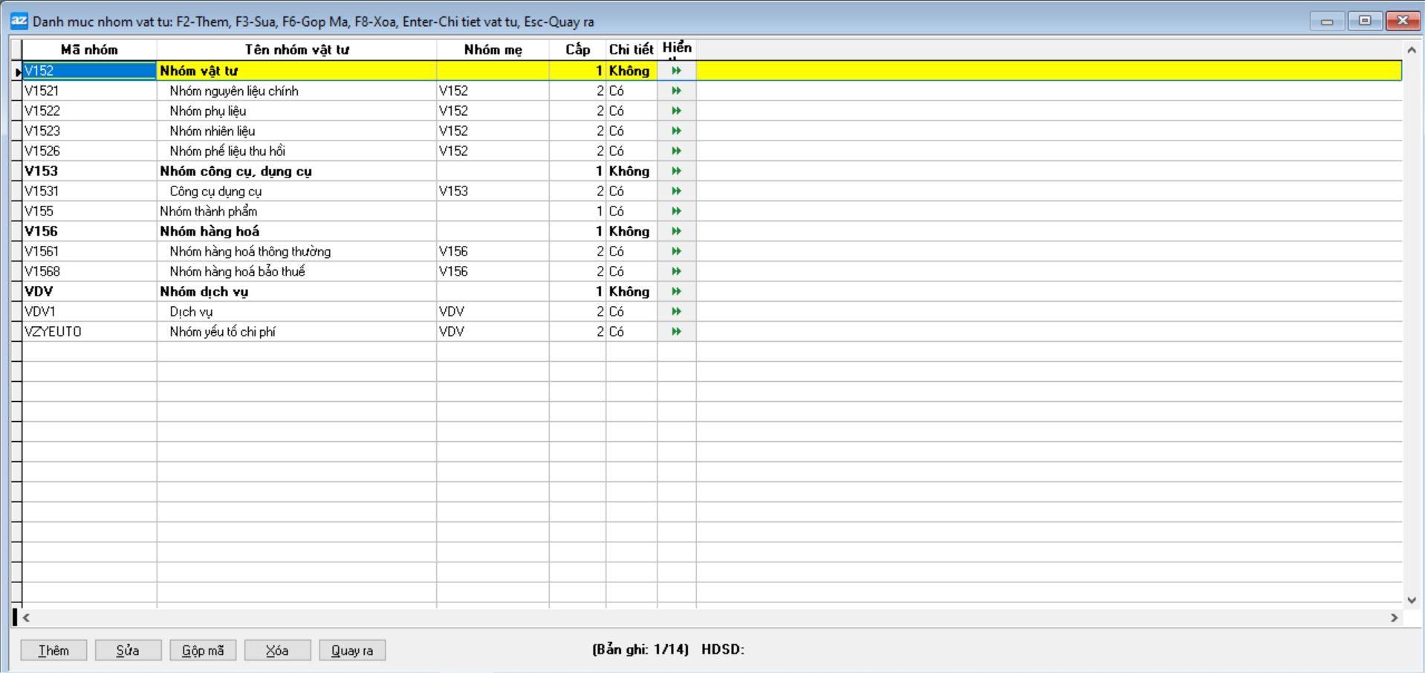1425x673 pixels.
Task: Click green arrow icon in Dịch vụ row
Action: pos(676,311)
